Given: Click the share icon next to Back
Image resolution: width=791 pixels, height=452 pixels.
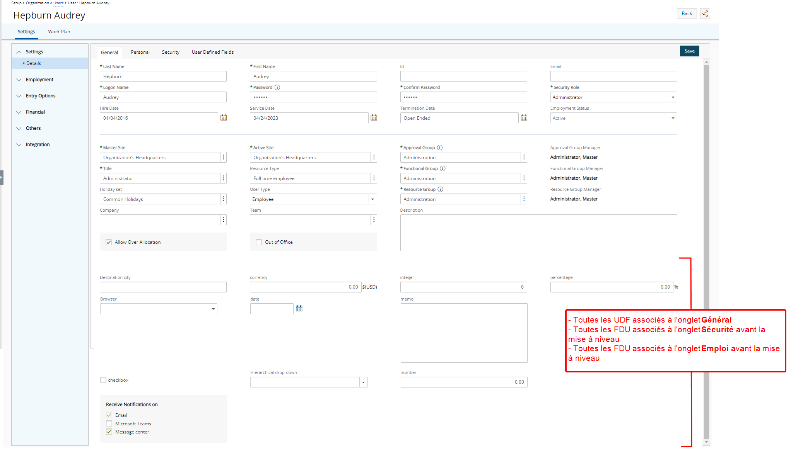Looking at the screenshot, I should point(705,14).
